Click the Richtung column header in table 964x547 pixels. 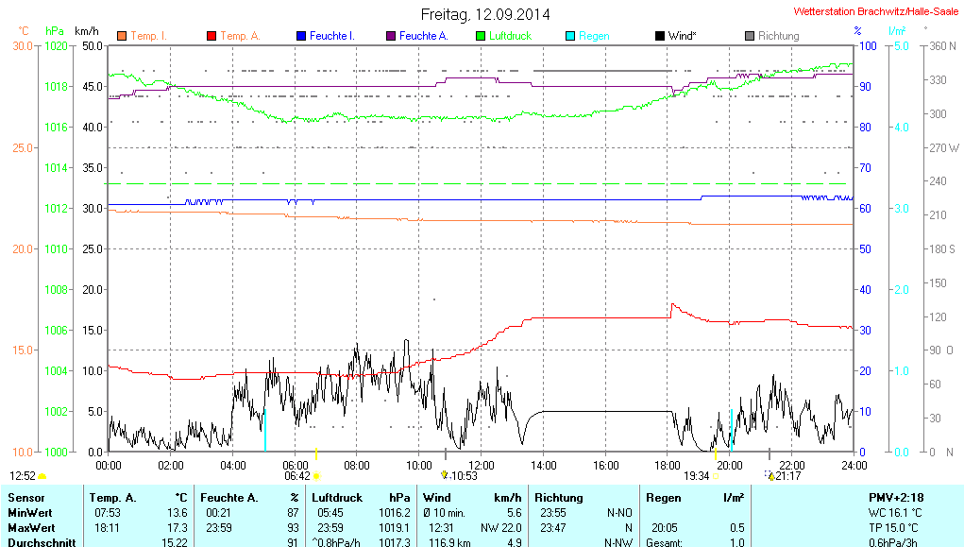click(559, 497)
